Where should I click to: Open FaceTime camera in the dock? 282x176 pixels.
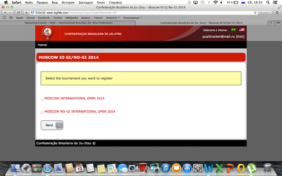pyautogui.click(x=133, y=168)
